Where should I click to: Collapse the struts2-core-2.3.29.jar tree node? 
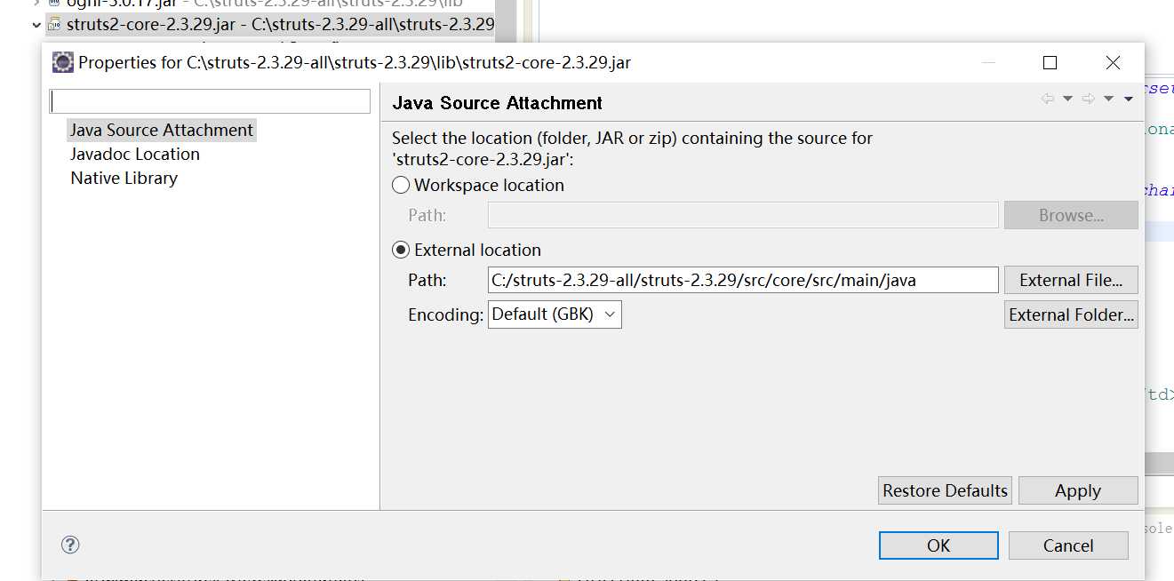point(36,25)
